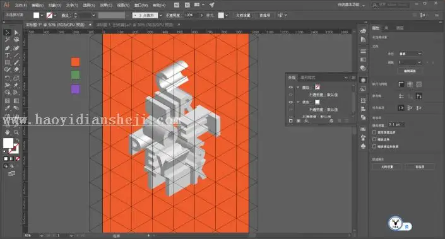Open the Appearance panel dock icon
The width and height of the screenshot is (445, 239).
tap(364, 80)
